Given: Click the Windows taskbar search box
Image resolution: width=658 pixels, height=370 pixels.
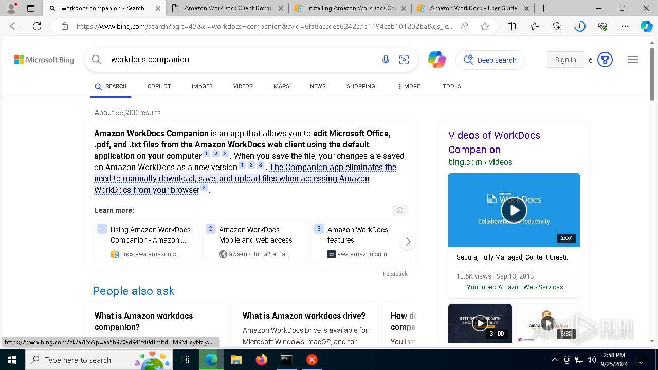Looking at the screenshot, I should click(x=98, y=360).
